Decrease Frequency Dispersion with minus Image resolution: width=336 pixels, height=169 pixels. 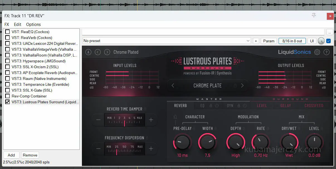pos(98,149)
